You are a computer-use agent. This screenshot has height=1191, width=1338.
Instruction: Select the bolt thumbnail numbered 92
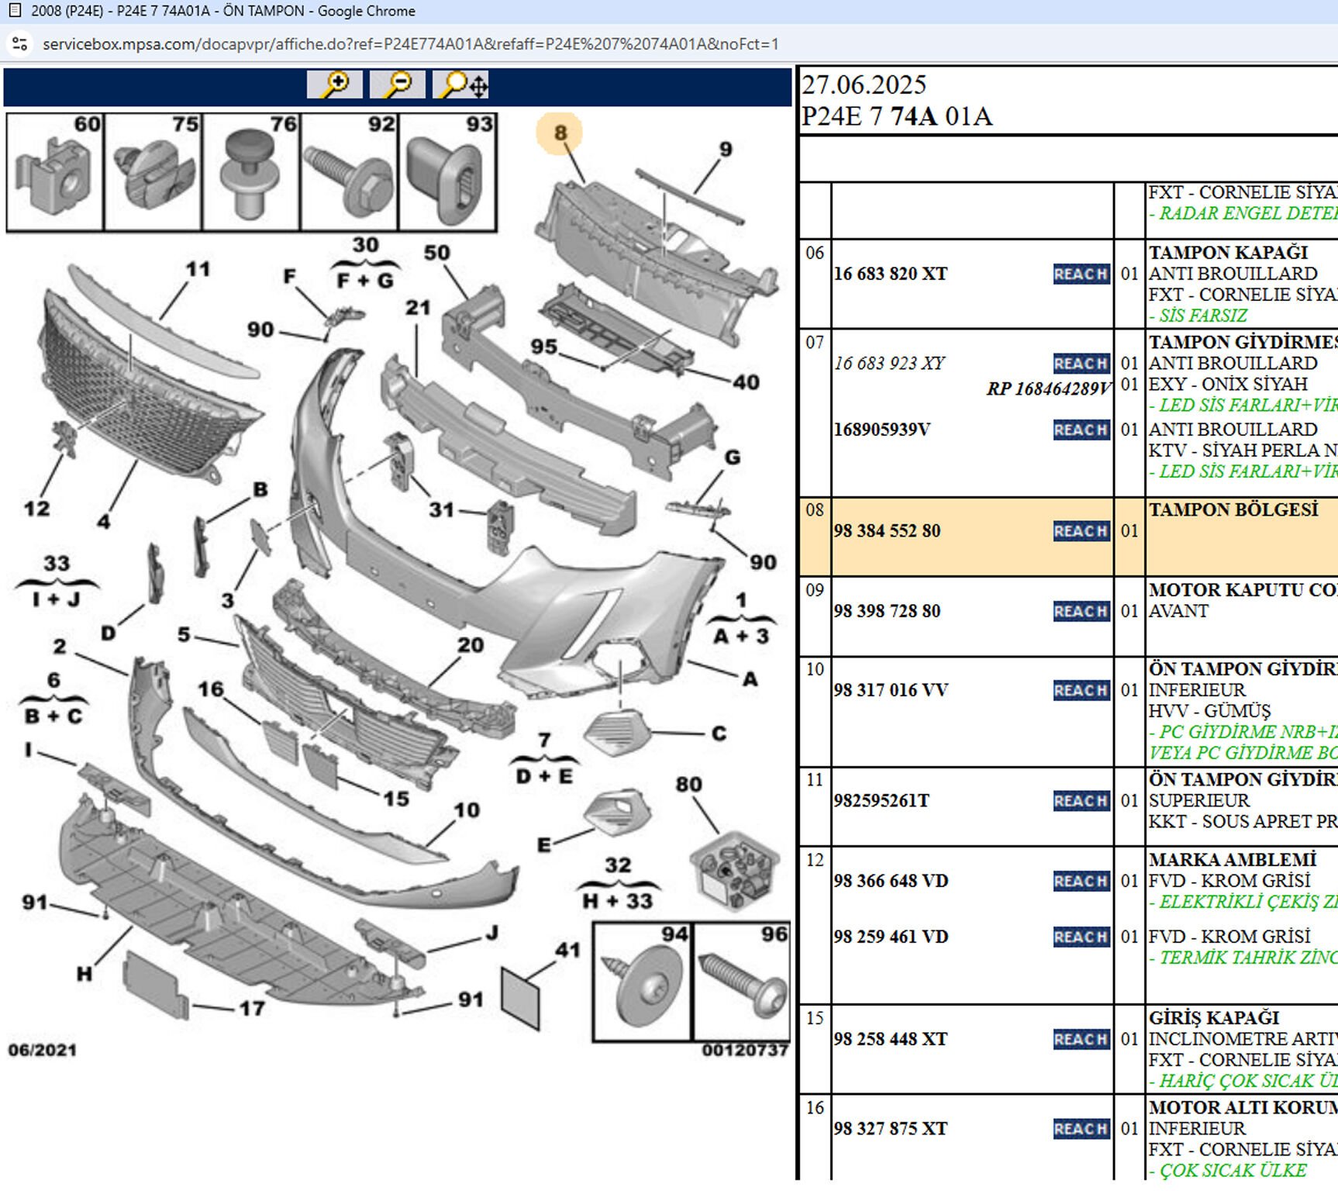point(350,172)
